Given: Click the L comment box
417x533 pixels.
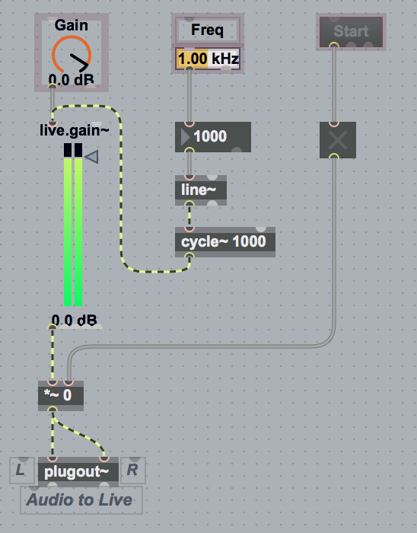Looking at the screenshot, I should click(x=22, y=470).
